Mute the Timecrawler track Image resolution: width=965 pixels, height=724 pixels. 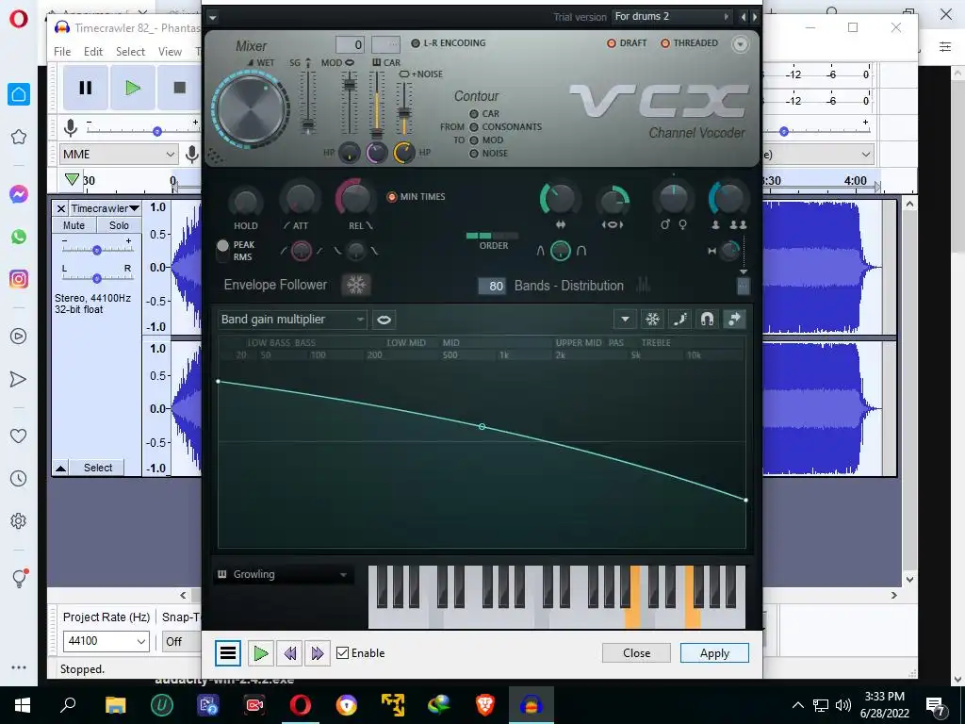[74, 225]
